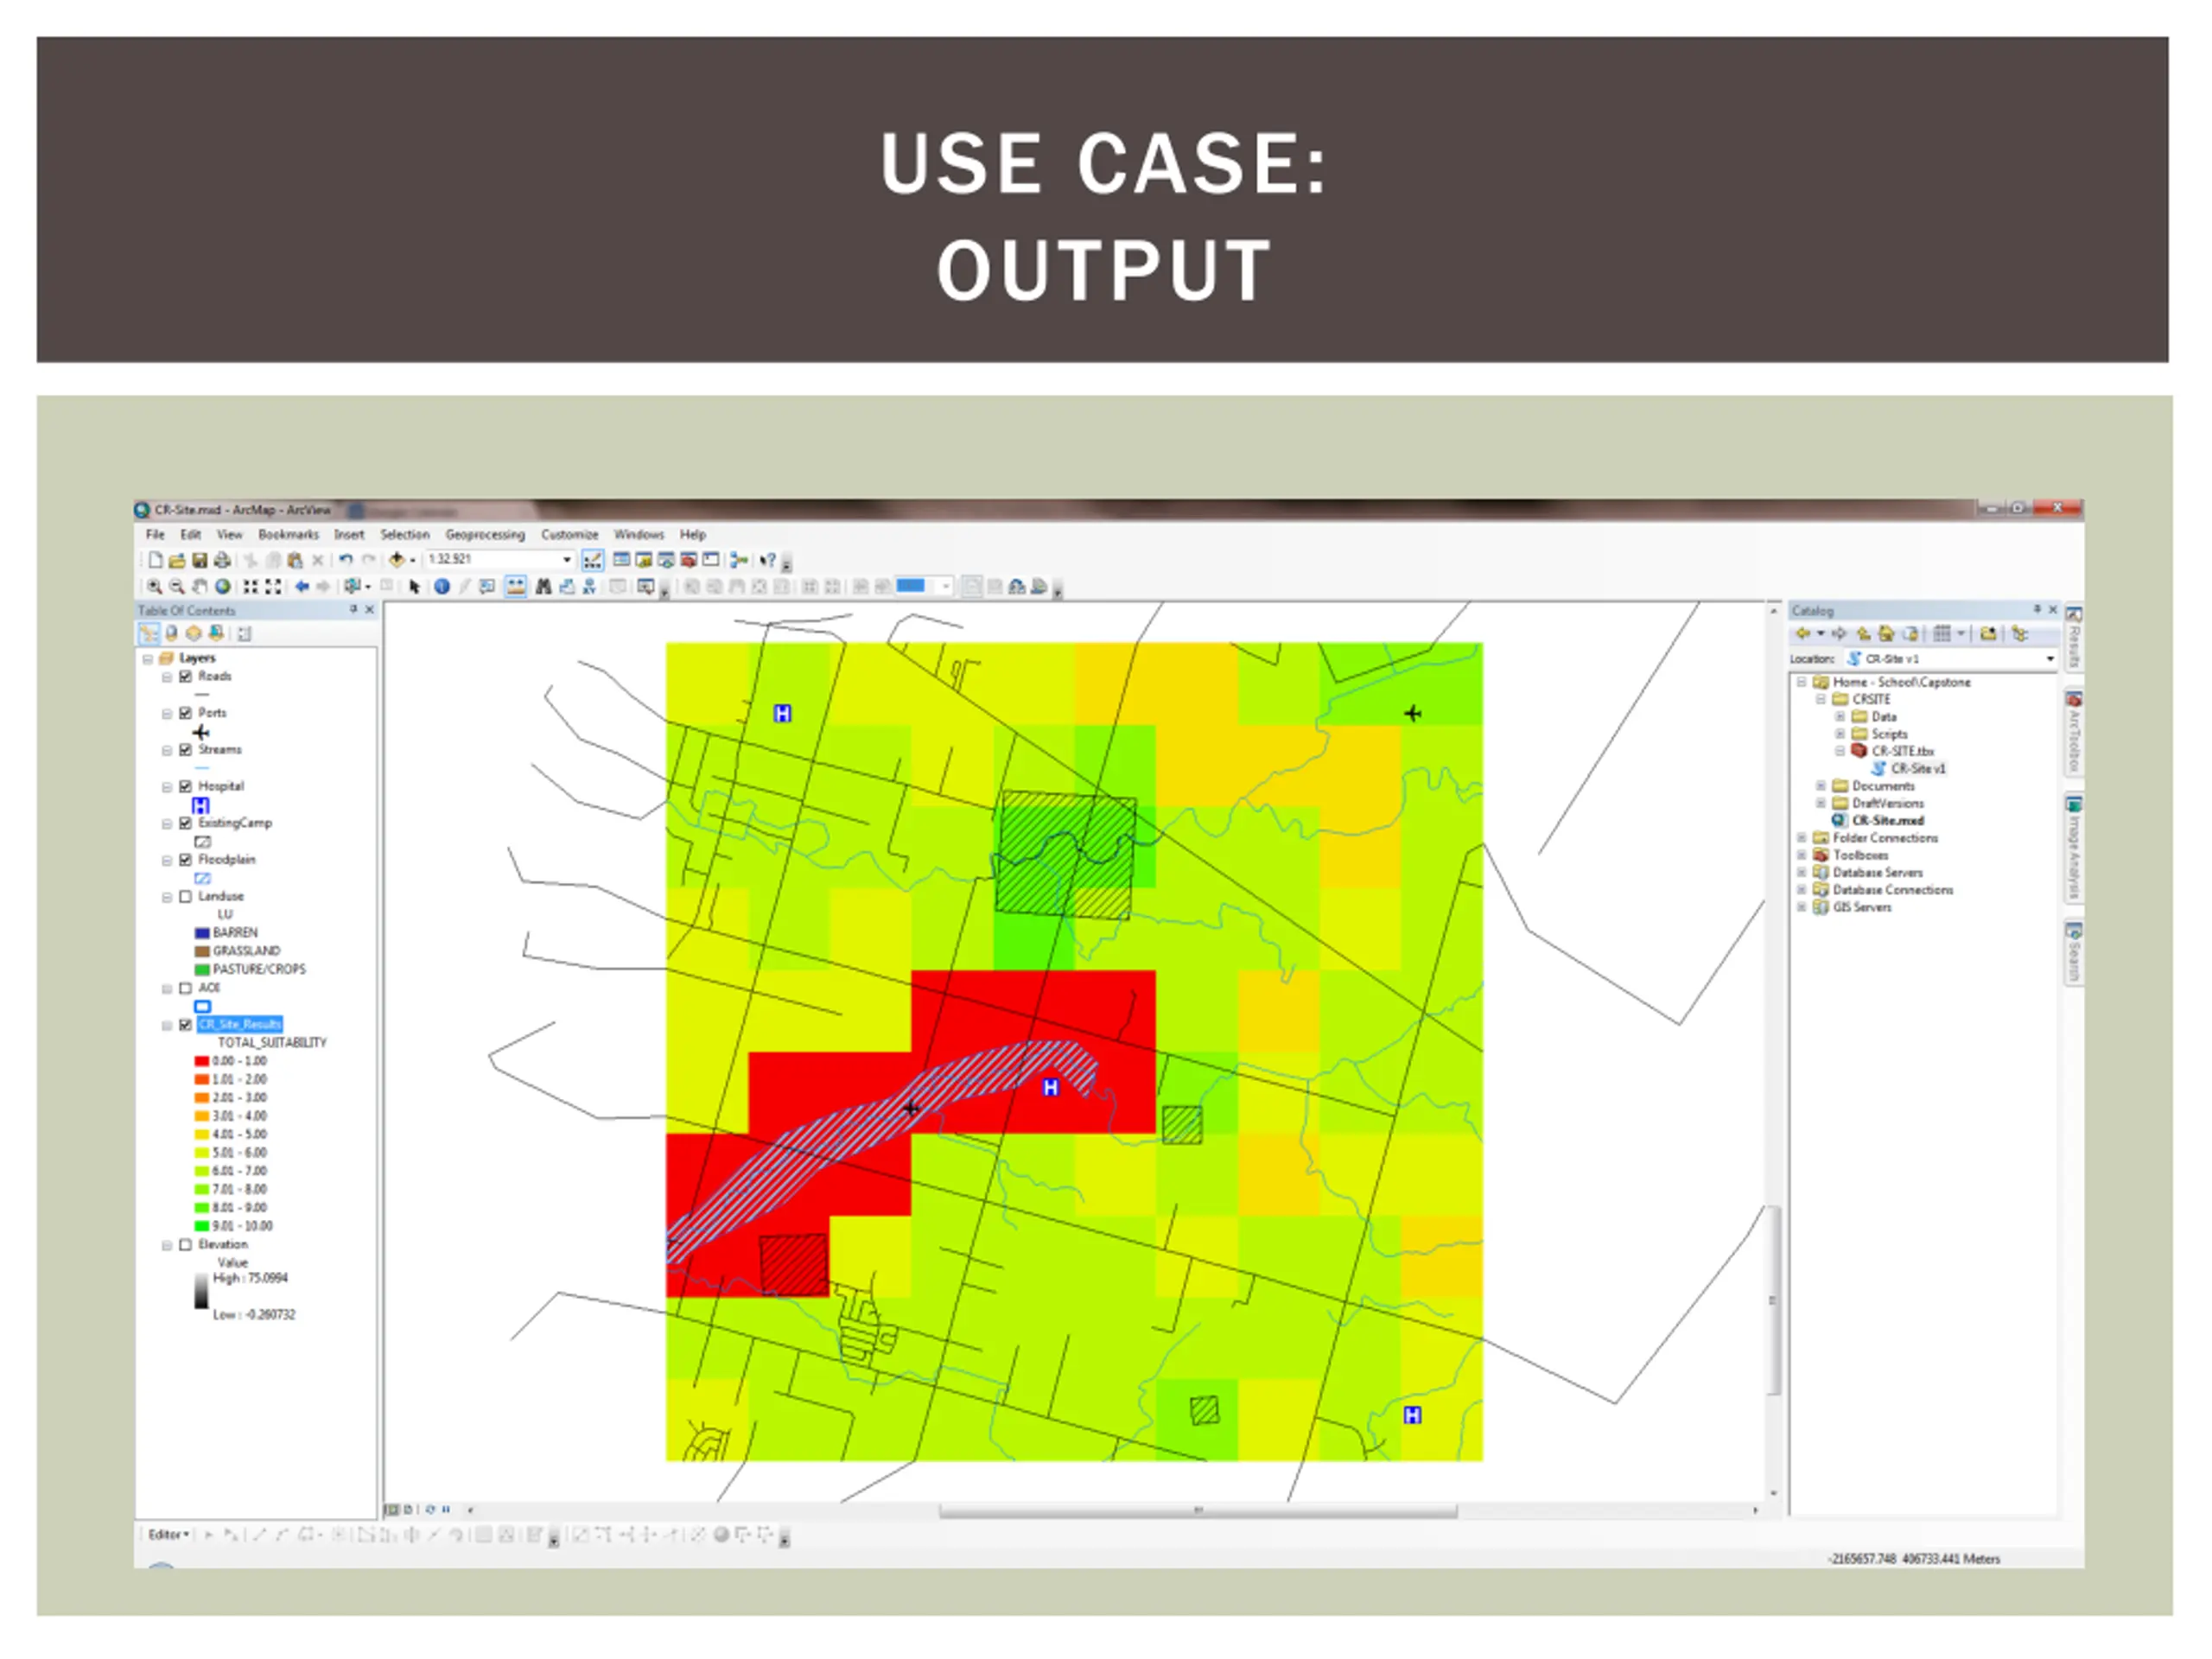Expand Folder Connections in Catalog
This screenshot has width=2212, height=1659.
coord(1802,837)
